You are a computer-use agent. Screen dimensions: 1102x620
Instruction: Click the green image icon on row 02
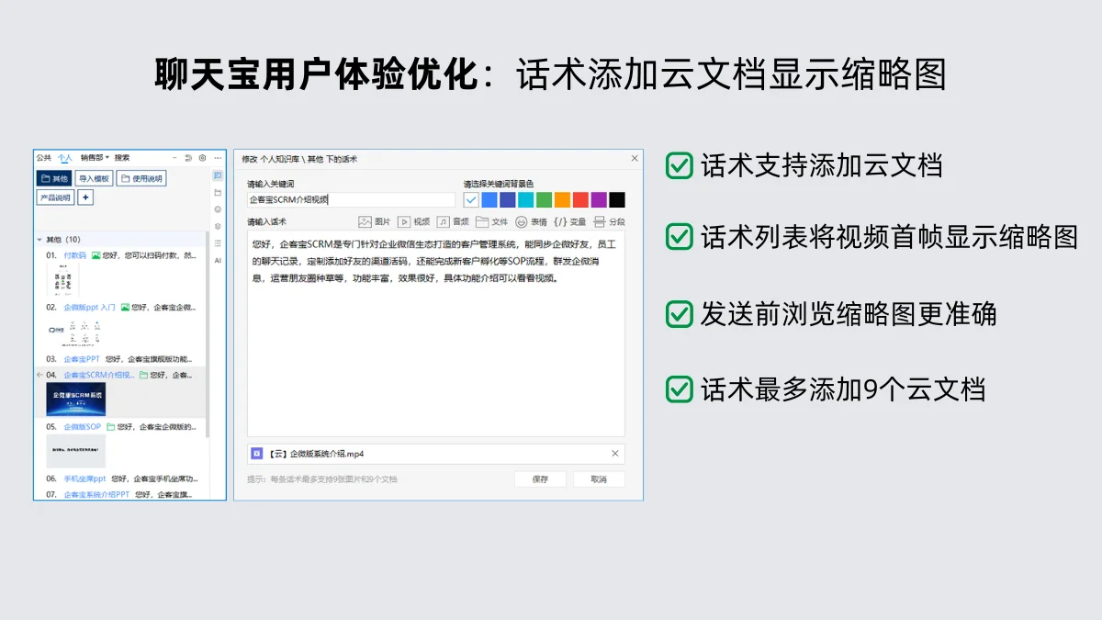coord(125,308)
